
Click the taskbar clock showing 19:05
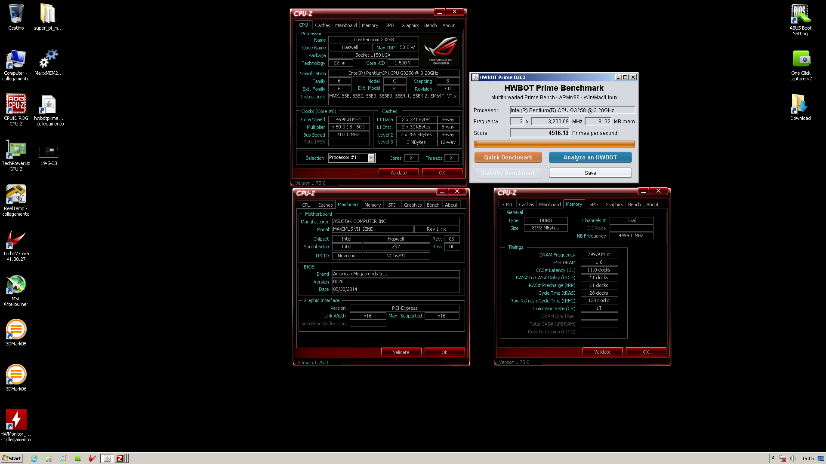pos(808,458)
